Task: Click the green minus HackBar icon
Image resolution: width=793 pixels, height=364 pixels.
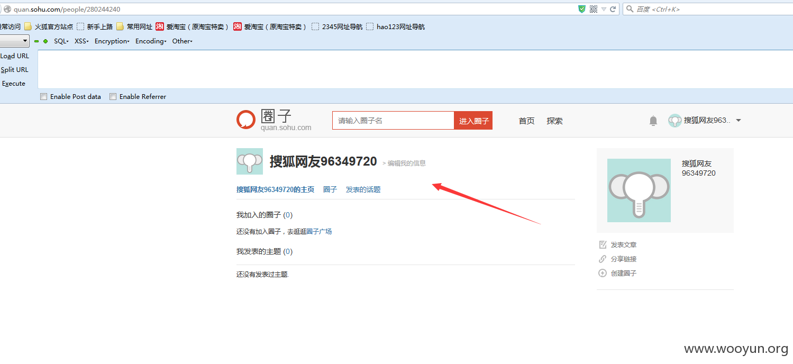Action: (x=37, y=41)
